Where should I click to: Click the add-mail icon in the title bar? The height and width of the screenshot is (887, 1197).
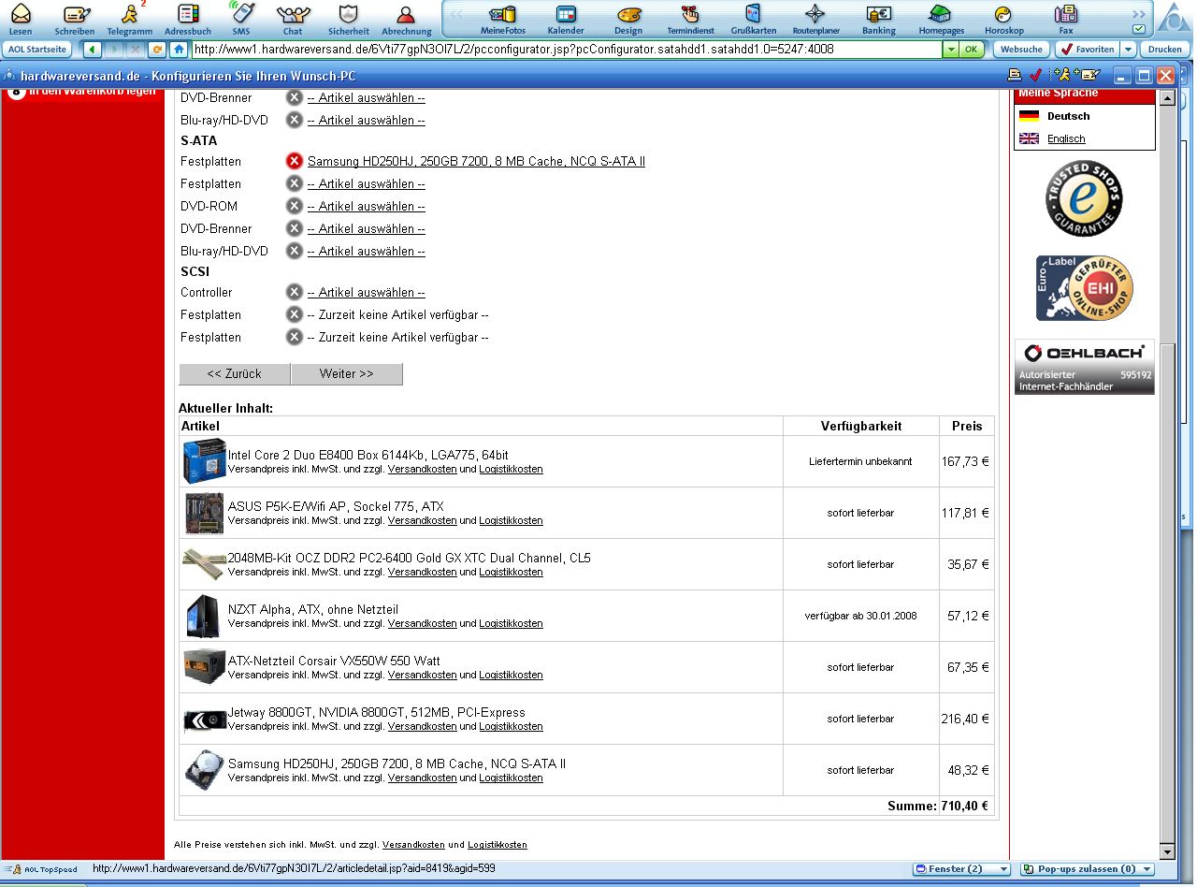pos(1089,75)
